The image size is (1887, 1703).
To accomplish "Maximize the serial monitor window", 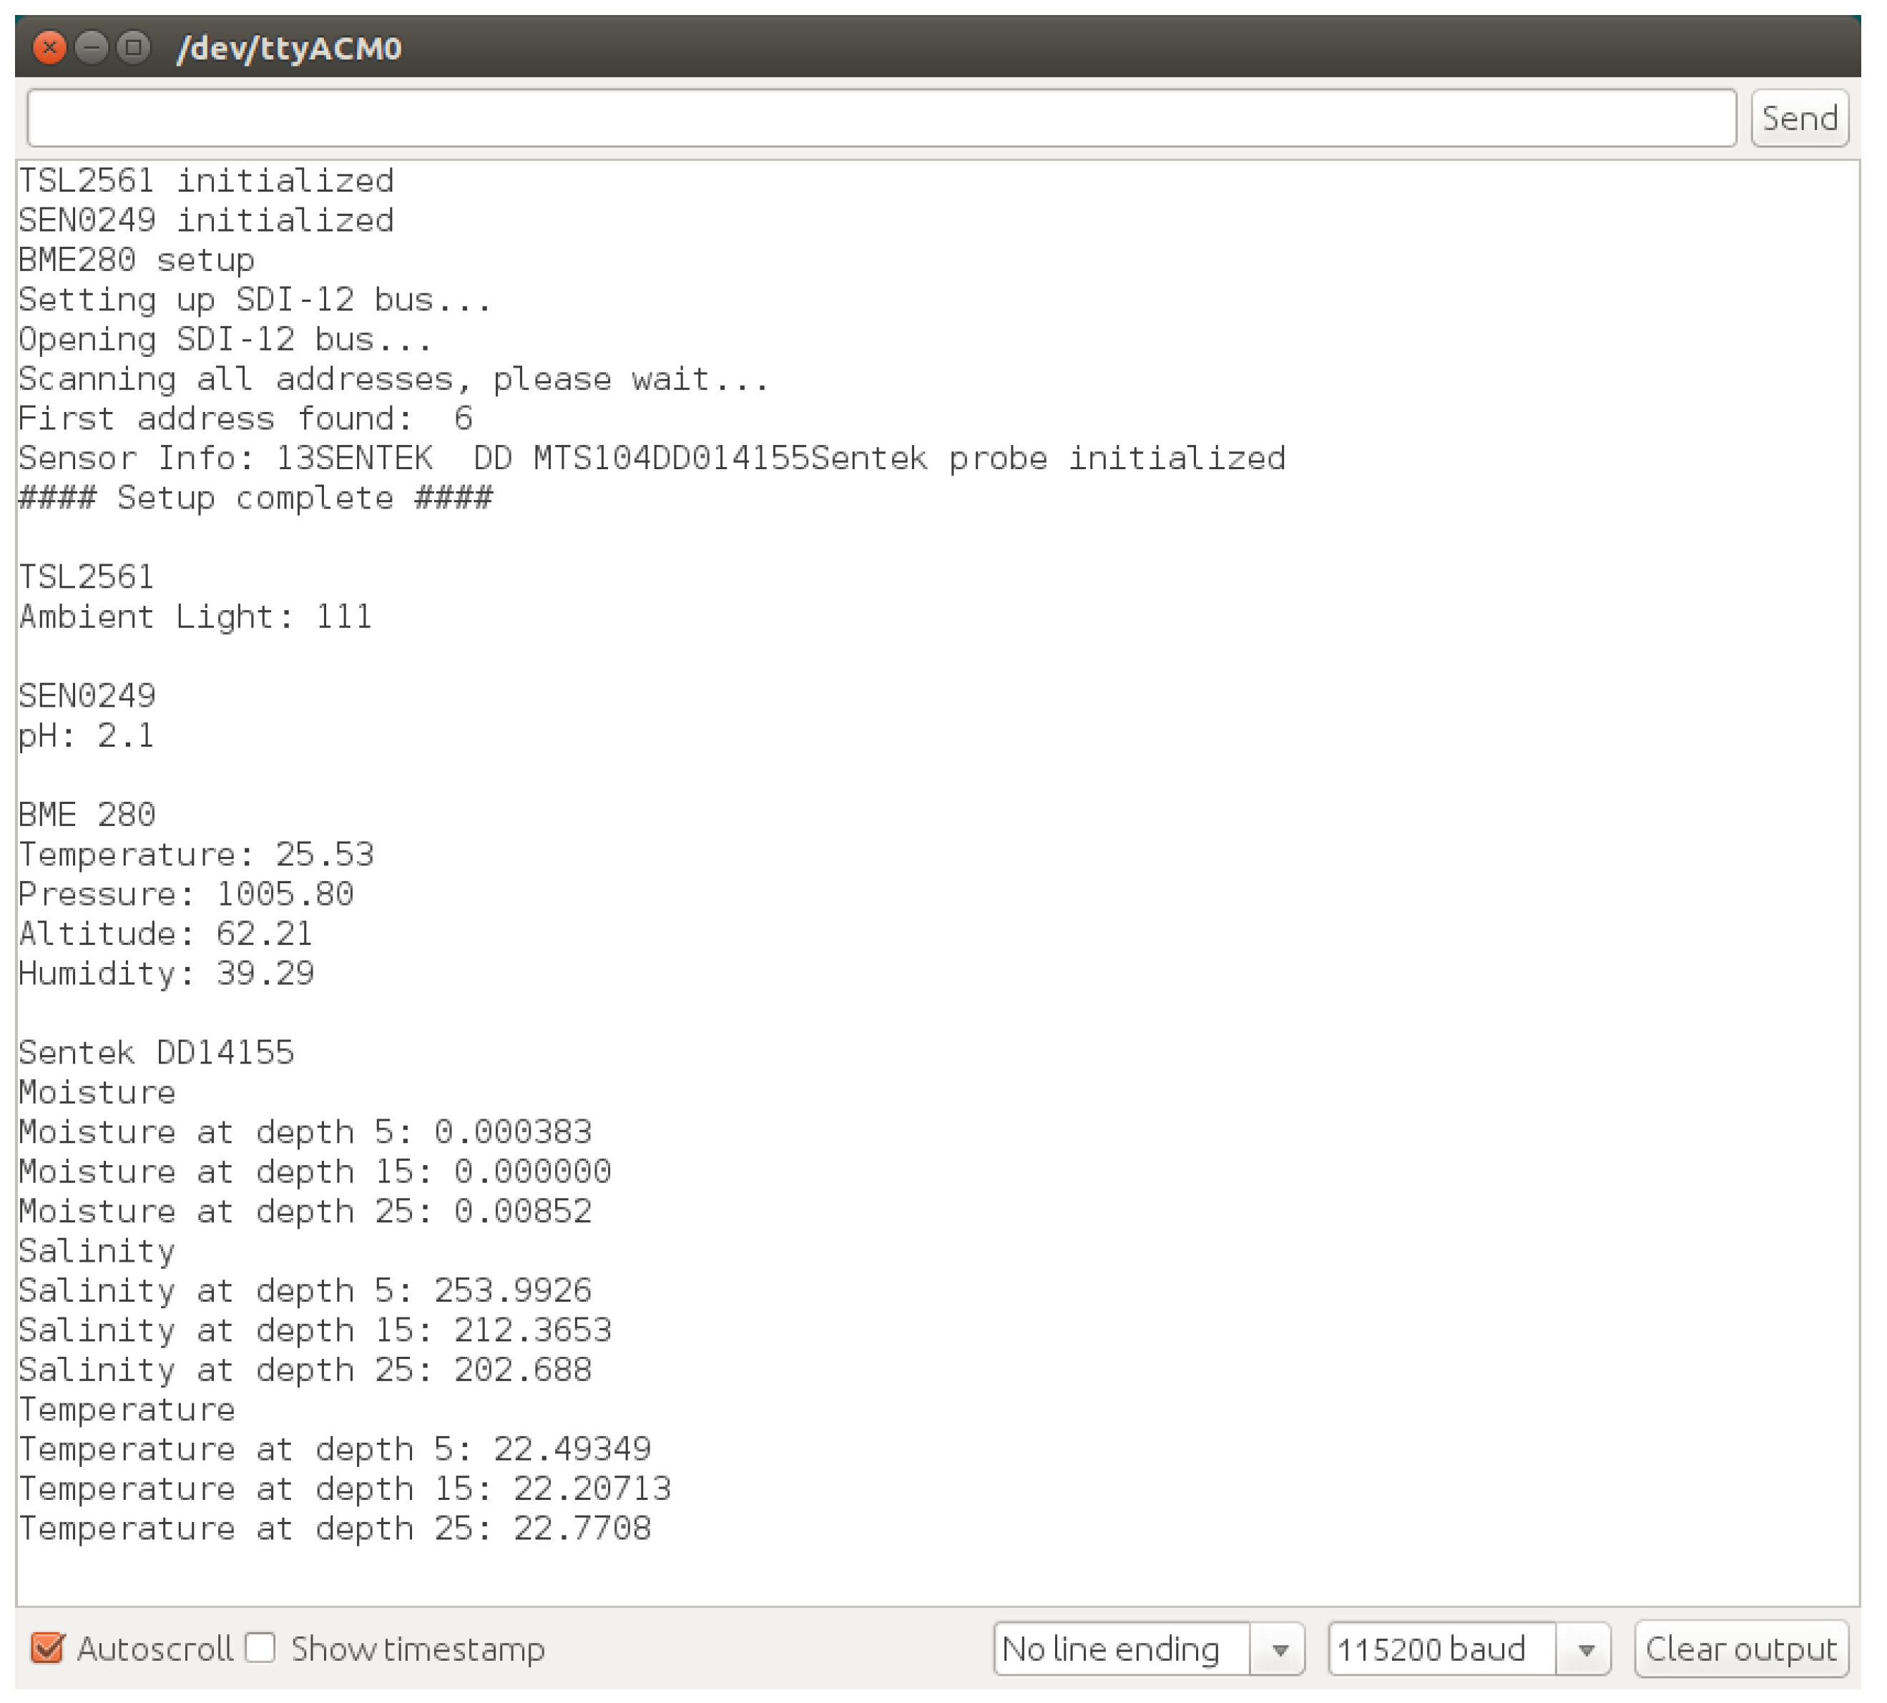I will (134, 46).
